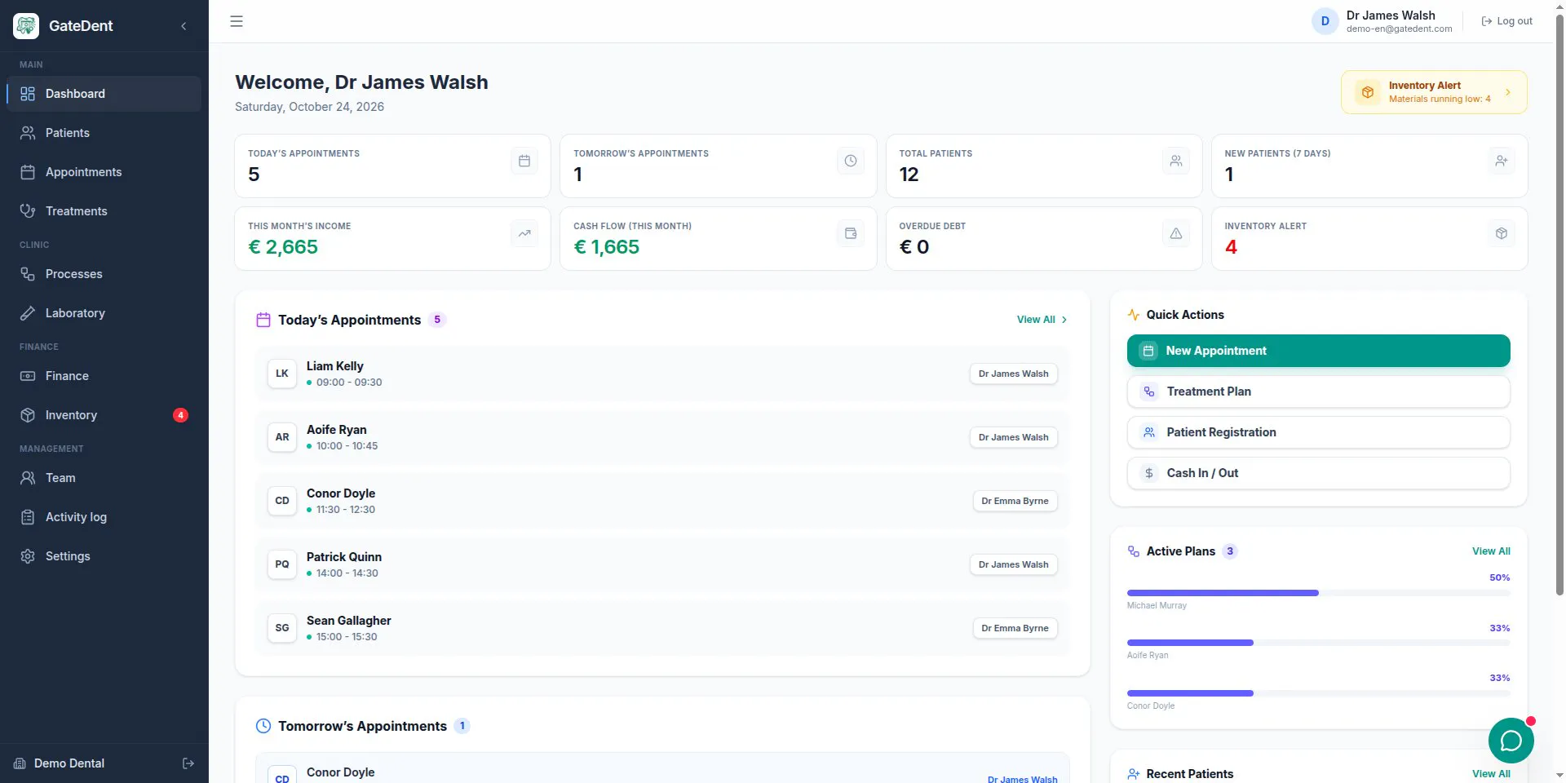Click View All in Recent Patients

[1491, 774]
